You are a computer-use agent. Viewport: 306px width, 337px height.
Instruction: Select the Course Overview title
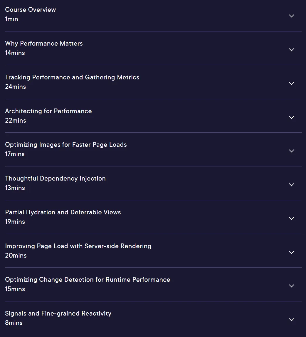pyautogui.click(x=31, y=10)
